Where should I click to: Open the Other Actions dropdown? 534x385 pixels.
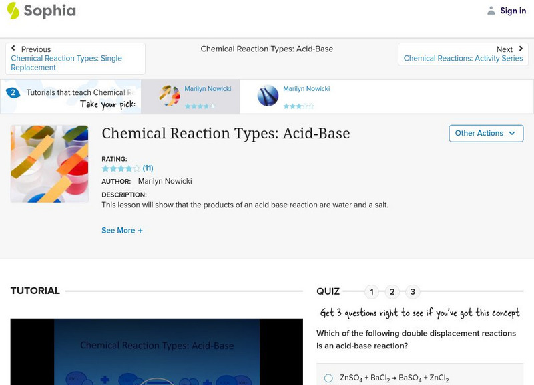point(485,133)
